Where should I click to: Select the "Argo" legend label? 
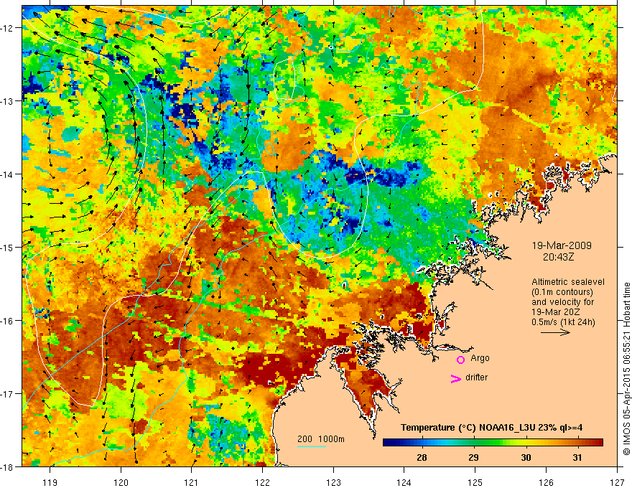point(480,358)
